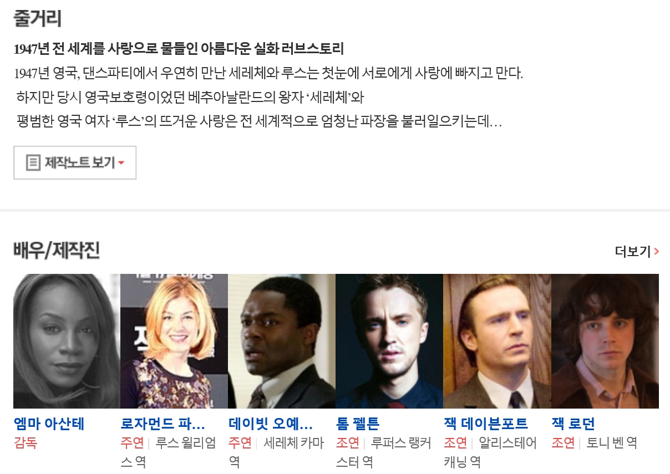Click the bold 1947년 synopsis headline
The height and width of the screenshot is (474, 670).
tap(179, 49)
